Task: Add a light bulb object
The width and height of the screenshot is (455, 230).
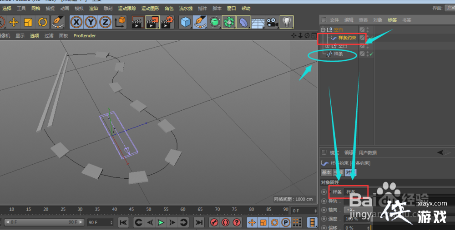Action: (x=287, y=22)
